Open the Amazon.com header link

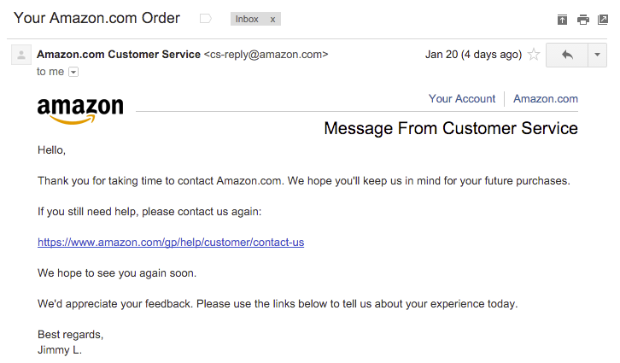[x=546, y=99]
